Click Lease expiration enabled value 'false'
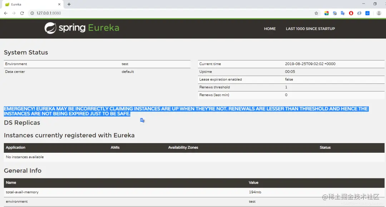The height and width of the screenshot is (207, 386). 289,79
